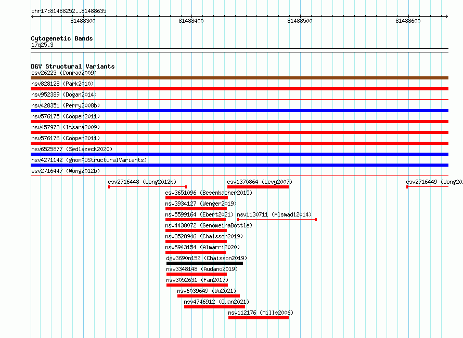Click the red nsv112176 variant bar
This screenshot has width=463, height=338.
259,318
